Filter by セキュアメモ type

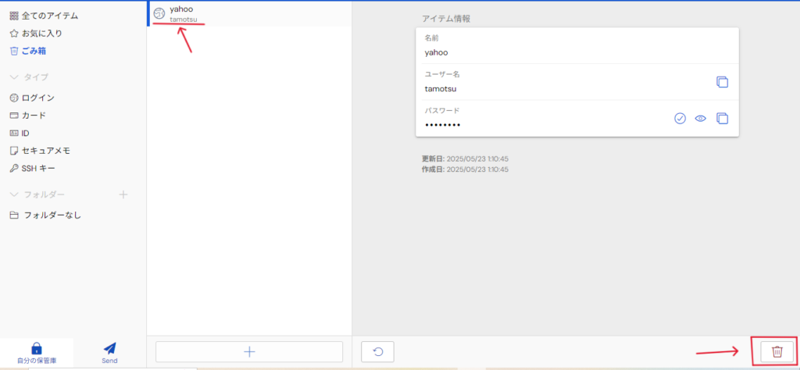[x=40, y=151]
